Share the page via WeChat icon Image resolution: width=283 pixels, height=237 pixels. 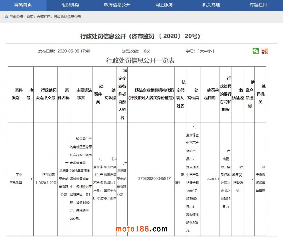coord(255,51)
